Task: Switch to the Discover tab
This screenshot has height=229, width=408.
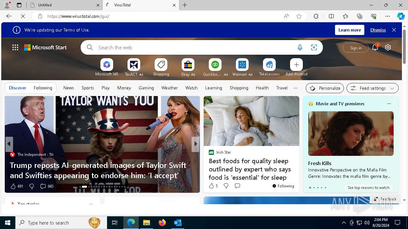Action: (x=18, y=88)
